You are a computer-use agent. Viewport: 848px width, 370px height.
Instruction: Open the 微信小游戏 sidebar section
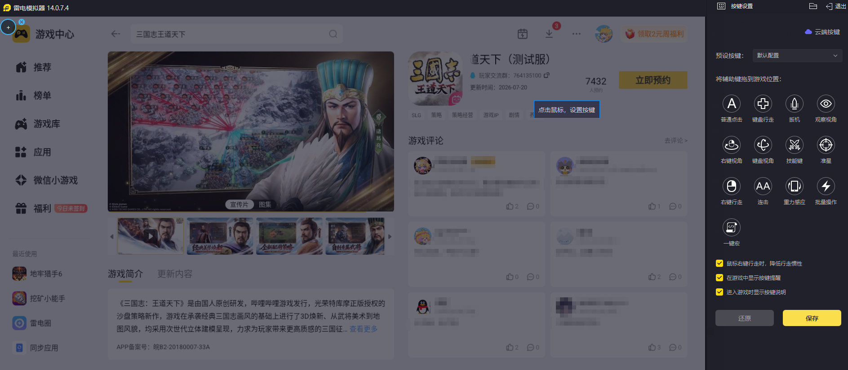(46, 180)
